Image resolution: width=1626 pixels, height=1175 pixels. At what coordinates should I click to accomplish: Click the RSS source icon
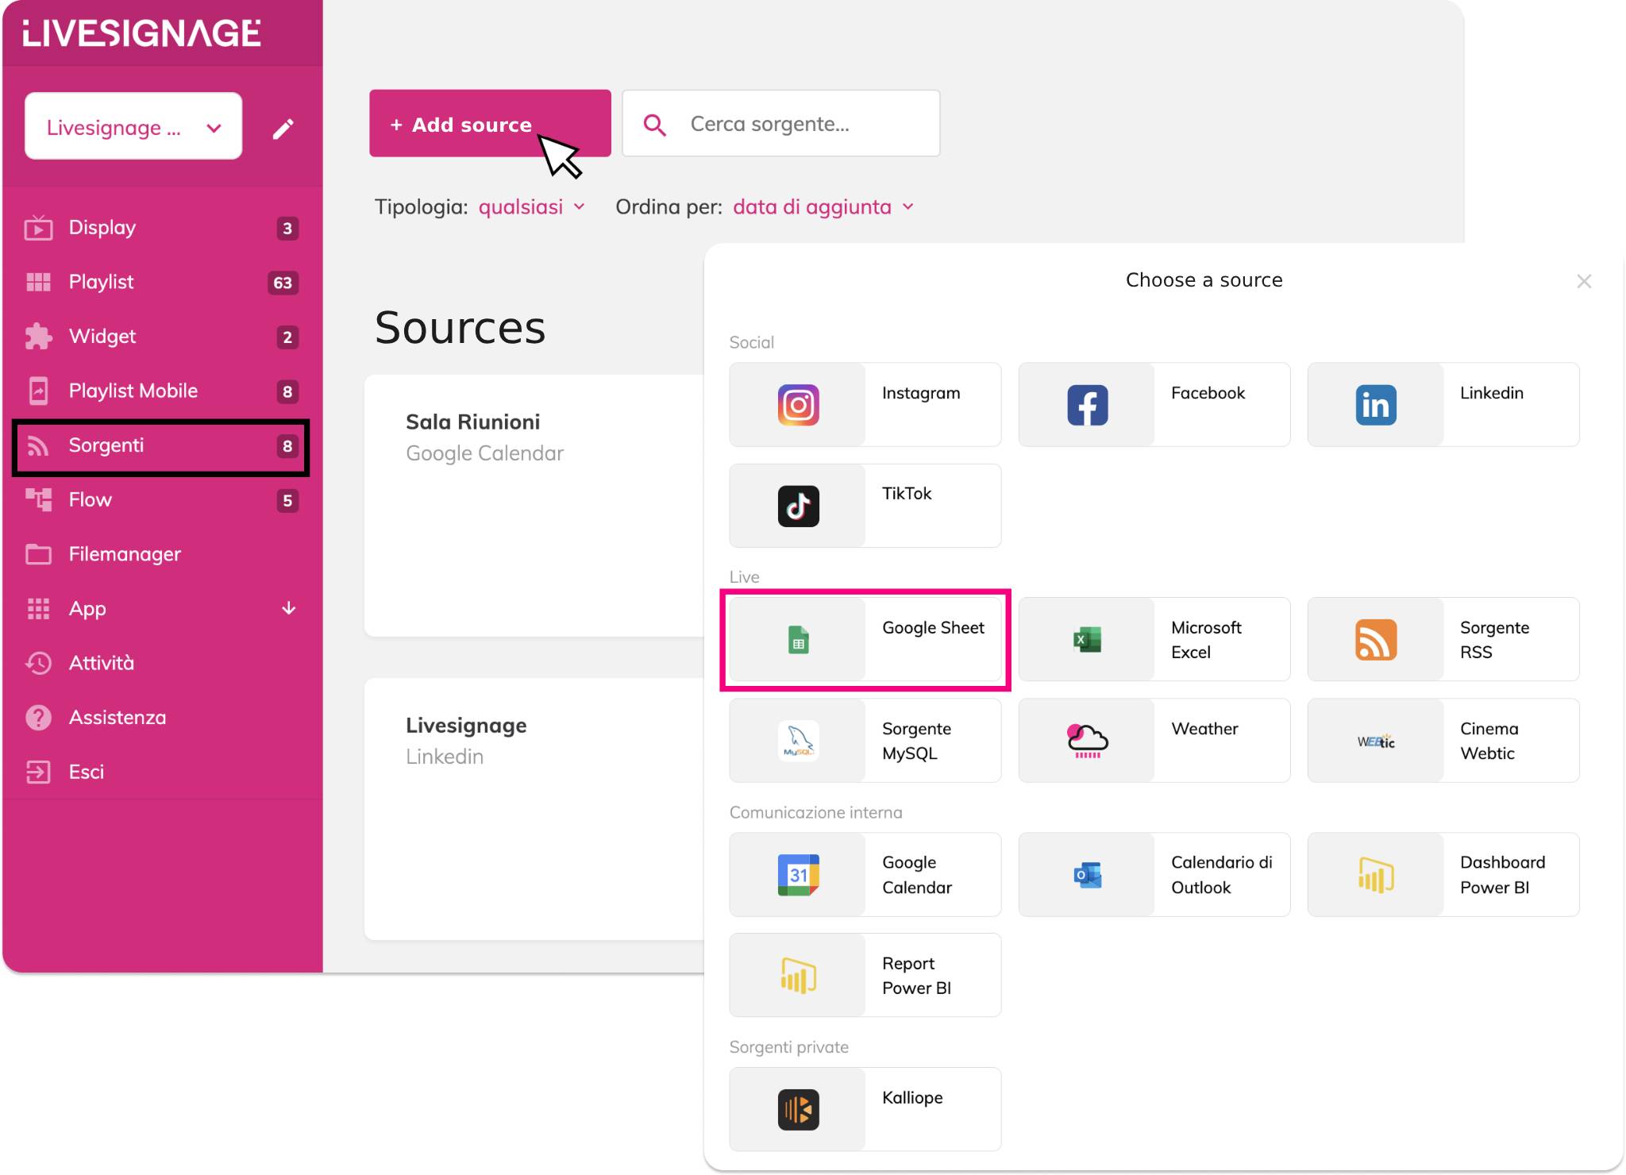[1376, 640]
